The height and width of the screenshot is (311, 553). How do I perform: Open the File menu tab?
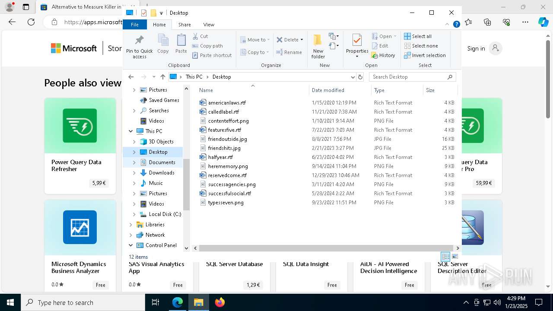click(x=135, y=25)
